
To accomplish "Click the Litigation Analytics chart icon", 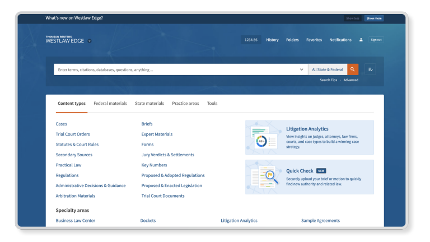I will coord(264,137).
